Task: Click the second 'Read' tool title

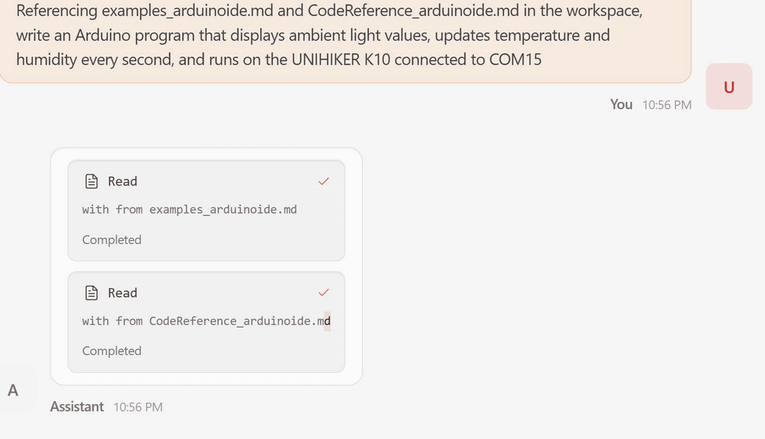Action: coord(122,293)
